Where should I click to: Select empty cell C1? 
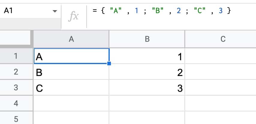tap(221, 56)
